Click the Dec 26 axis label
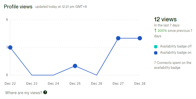This screenshot has width=196, height=99. pos(97,84)
